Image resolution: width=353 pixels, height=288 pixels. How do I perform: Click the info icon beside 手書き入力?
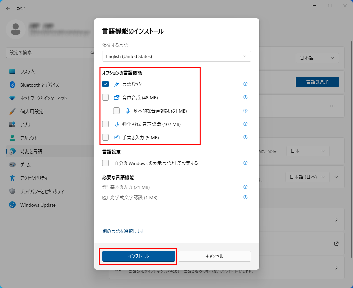246,137
